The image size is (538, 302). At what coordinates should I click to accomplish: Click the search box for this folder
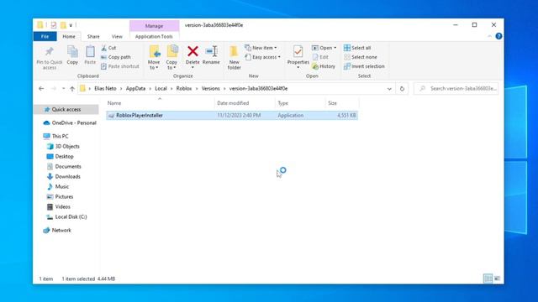point(456,89)
